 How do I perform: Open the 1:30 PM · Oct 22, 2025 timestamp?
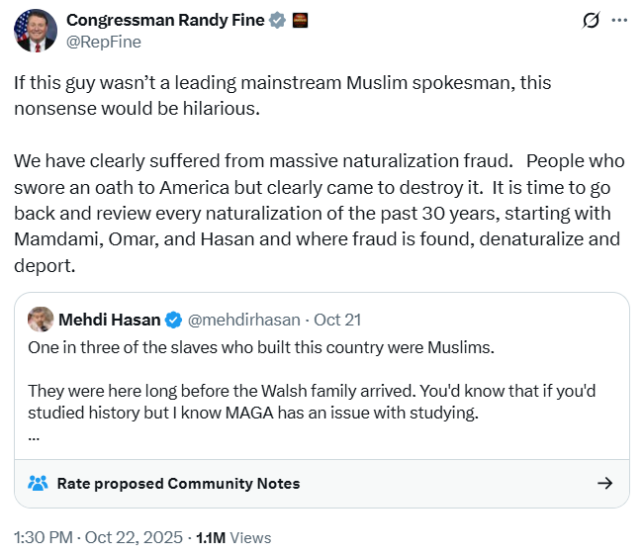point(99,537)
